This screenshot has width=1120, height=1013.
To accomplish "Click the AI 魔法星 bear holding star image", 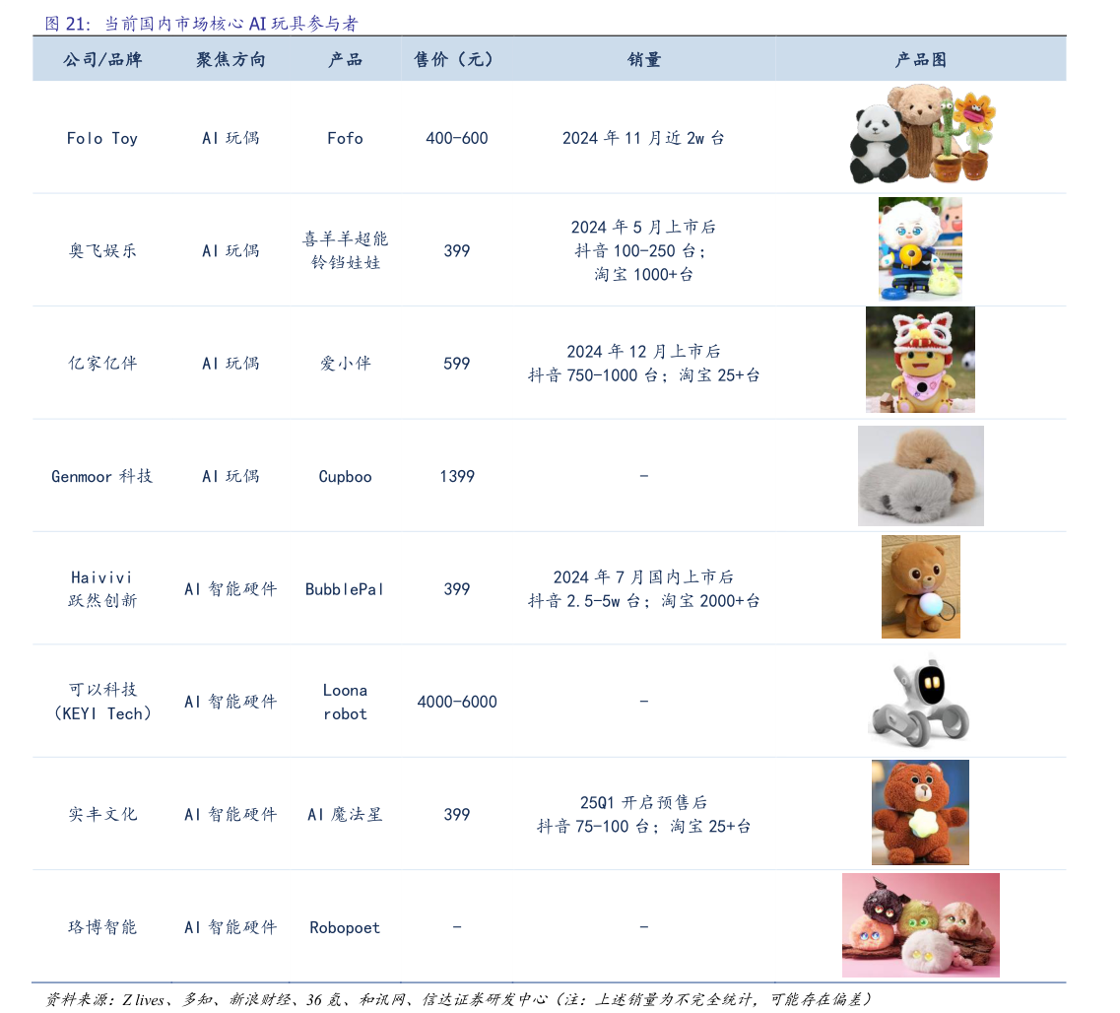I will tap(920, 812).
